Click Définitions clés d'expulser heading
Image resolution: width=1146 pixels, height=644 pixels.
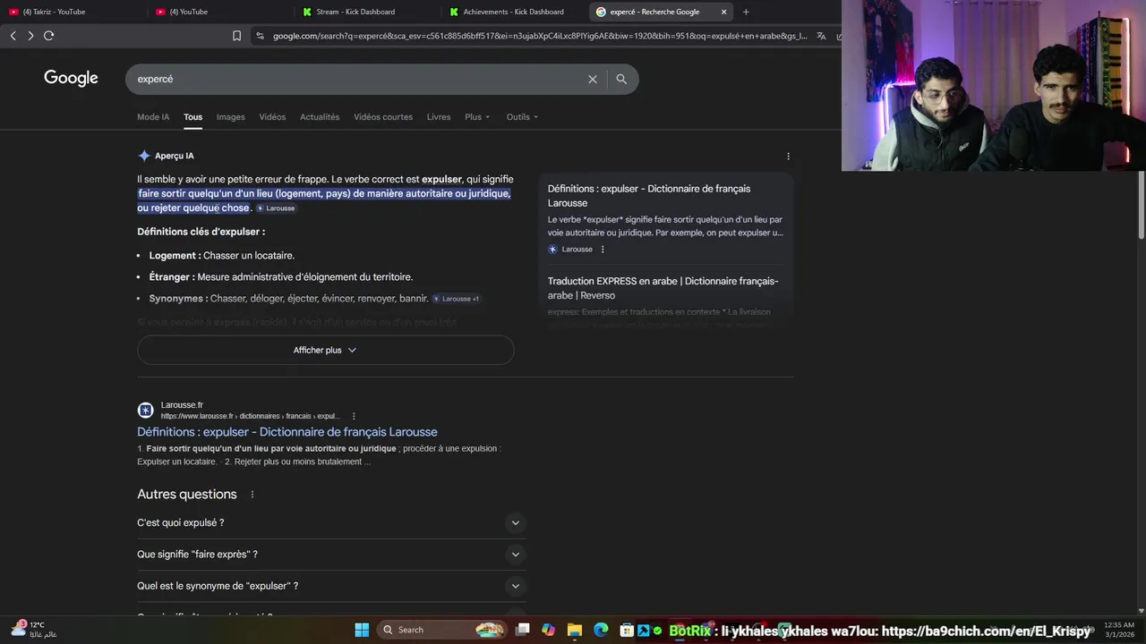click(201, 232)
